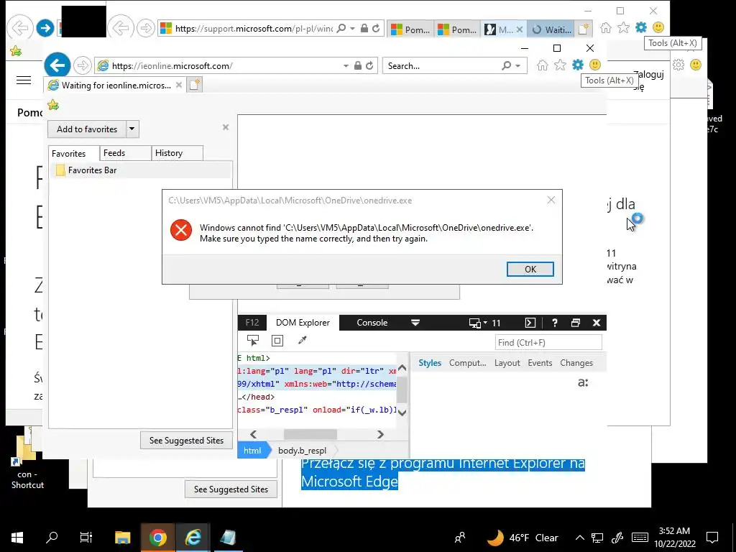
Task: Click DOM tree horizontal scroll left arrow
Action: click(x=254, y=435)
